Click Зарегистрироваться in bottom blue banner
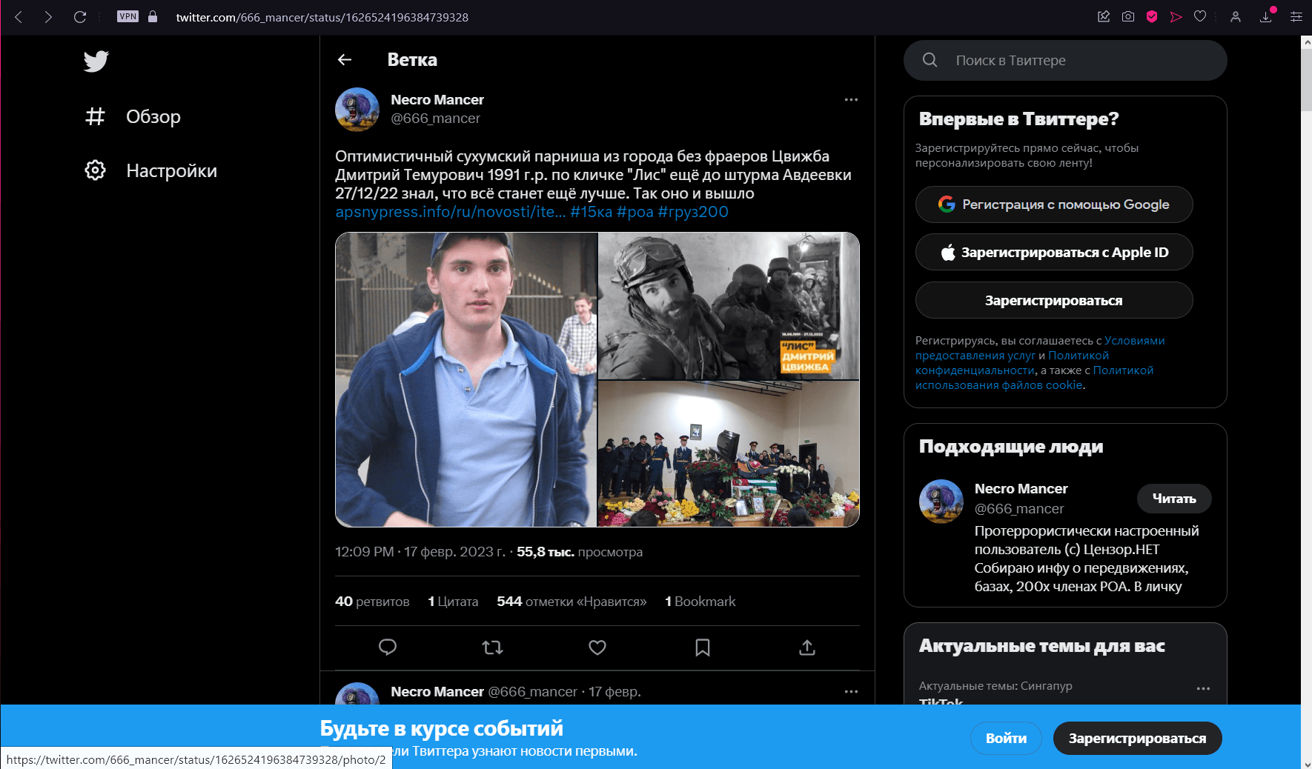The width and height of the screenshot is (1312, 769). pos(1137,738)
